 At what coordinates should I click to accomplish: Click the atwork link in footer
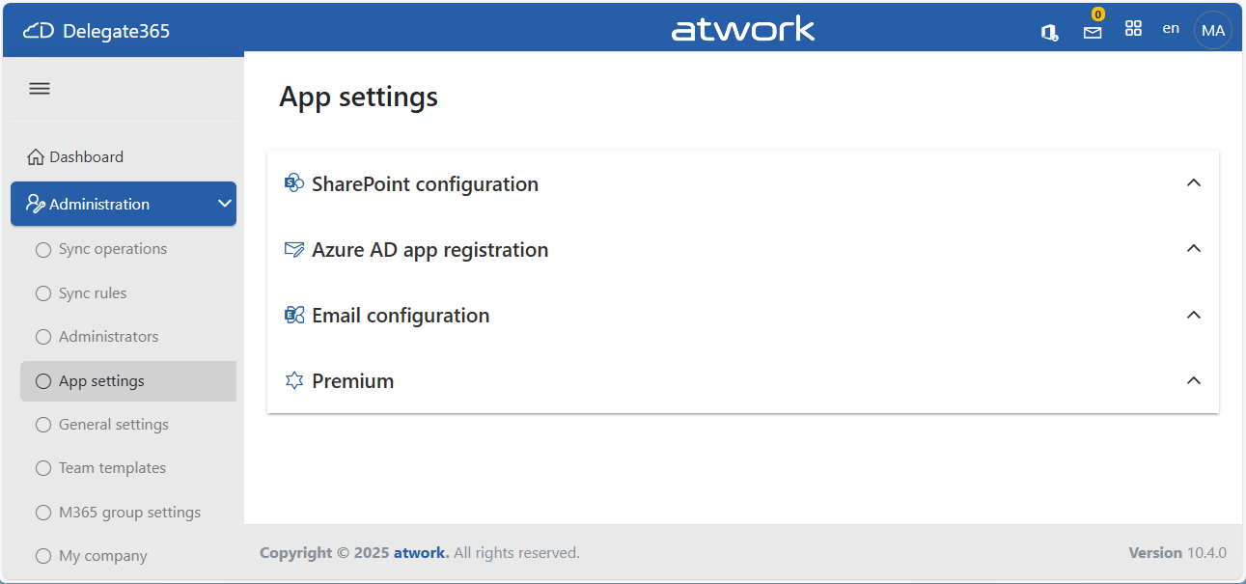[x=421, y=553]
